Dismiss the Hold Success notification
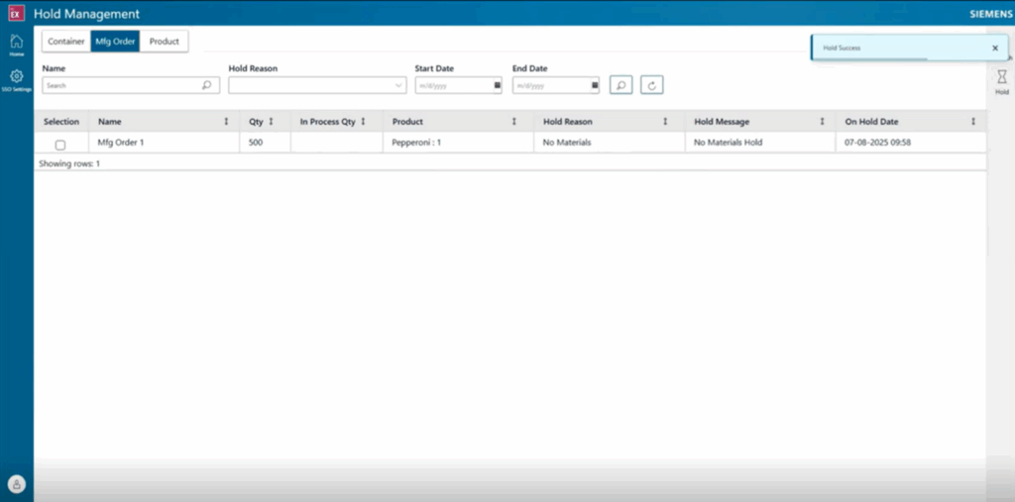 (x=995, y=48)
